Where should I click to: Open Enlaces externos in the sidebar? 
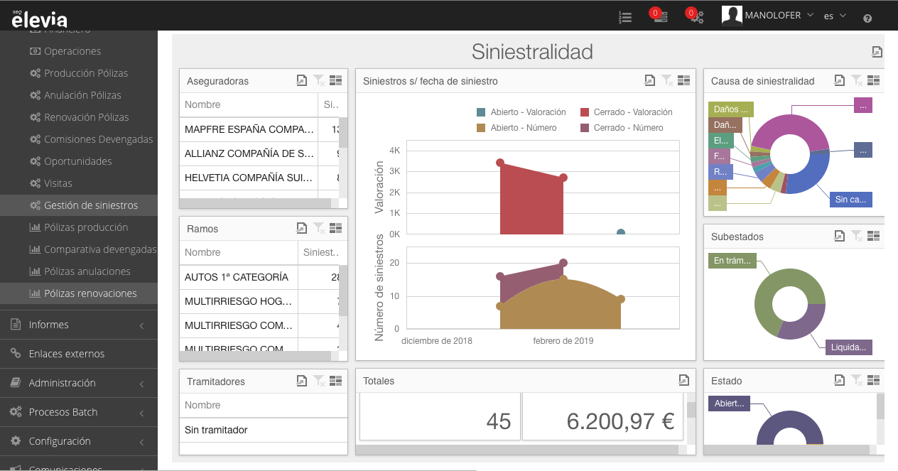tap(79, 354)
